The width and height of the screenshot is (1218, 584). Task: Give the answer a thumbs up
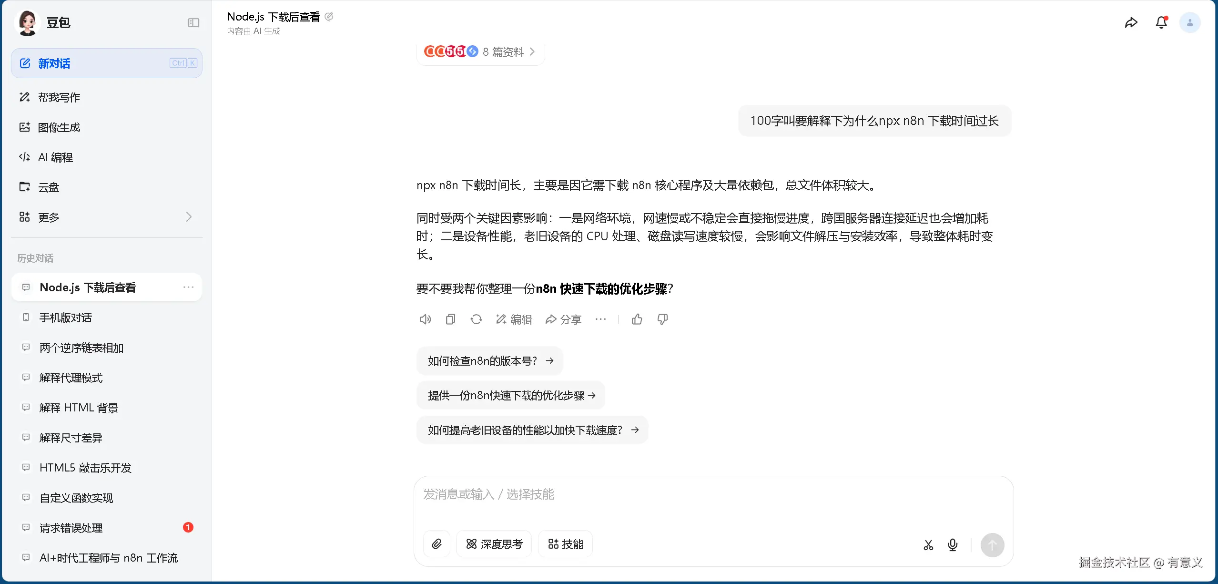coord(637,319)
